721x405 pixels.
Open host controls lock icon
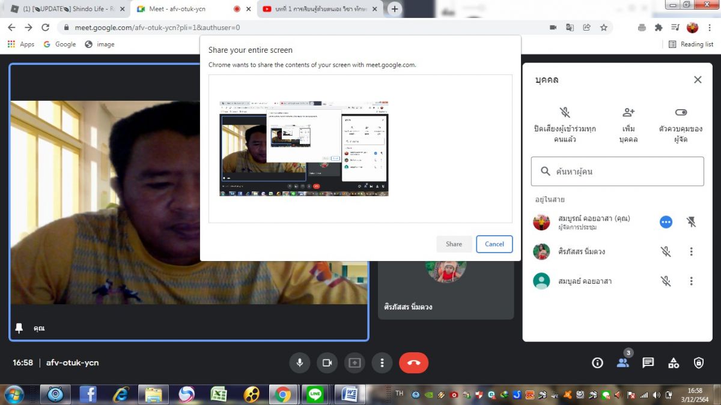(698, 362)
